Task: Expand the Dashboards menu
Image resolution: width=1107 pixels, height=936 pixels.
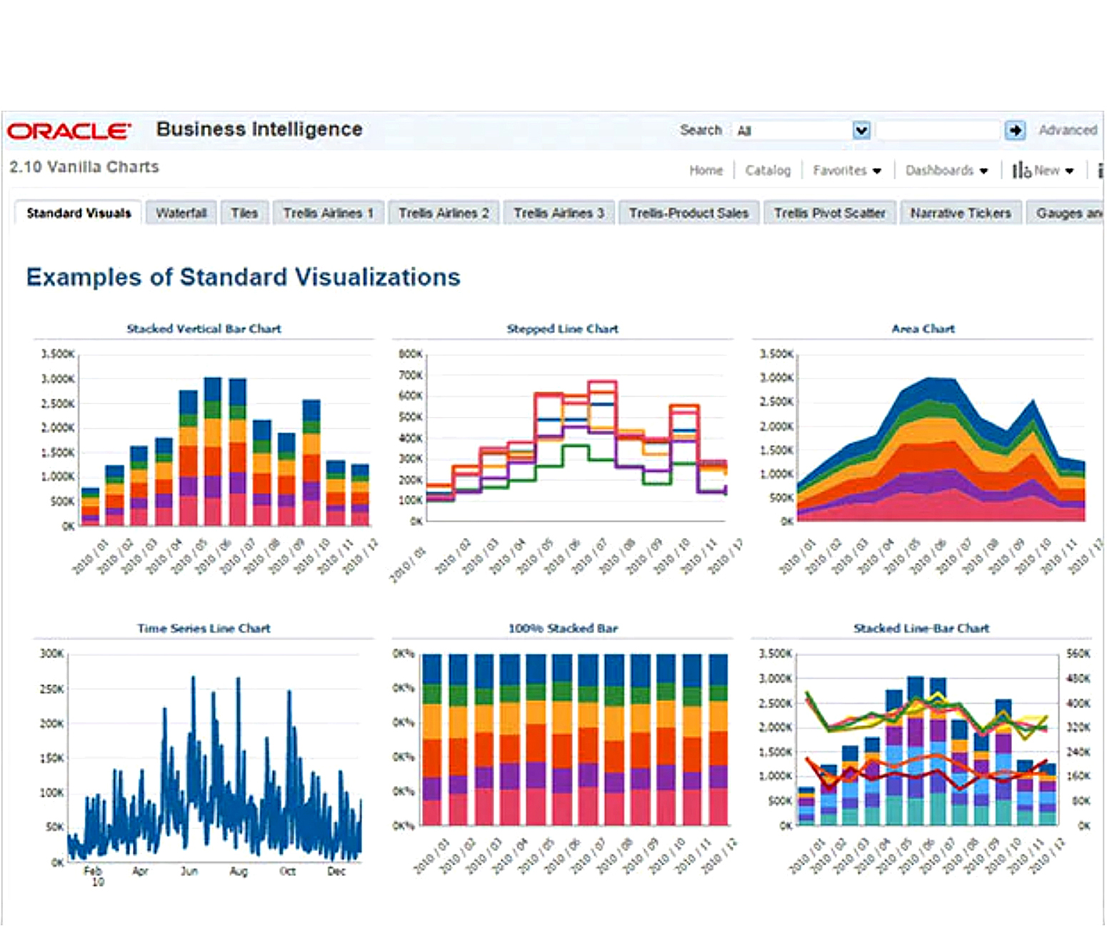Action: (x=946, y=170)
